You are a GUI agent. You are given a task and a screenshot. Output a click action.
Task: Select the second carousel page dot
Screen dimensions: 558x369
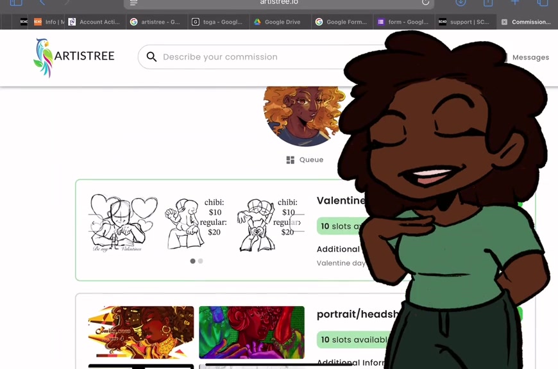[x=200, y=261]
